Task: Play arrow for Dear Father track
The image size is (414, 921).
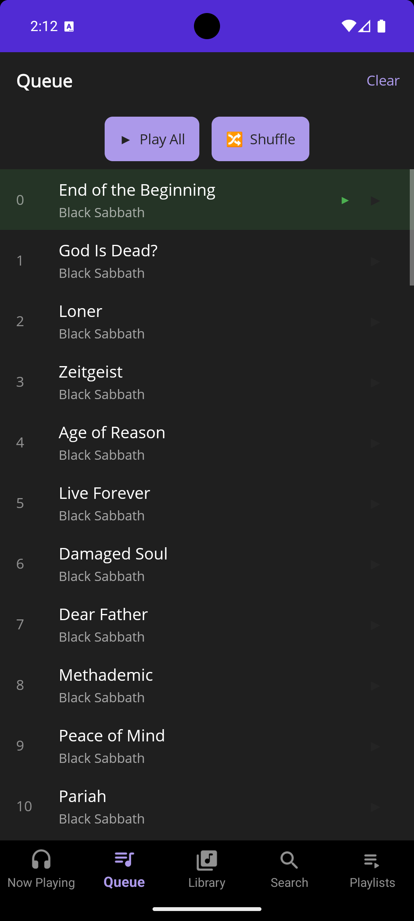Action: coord(375,625)
